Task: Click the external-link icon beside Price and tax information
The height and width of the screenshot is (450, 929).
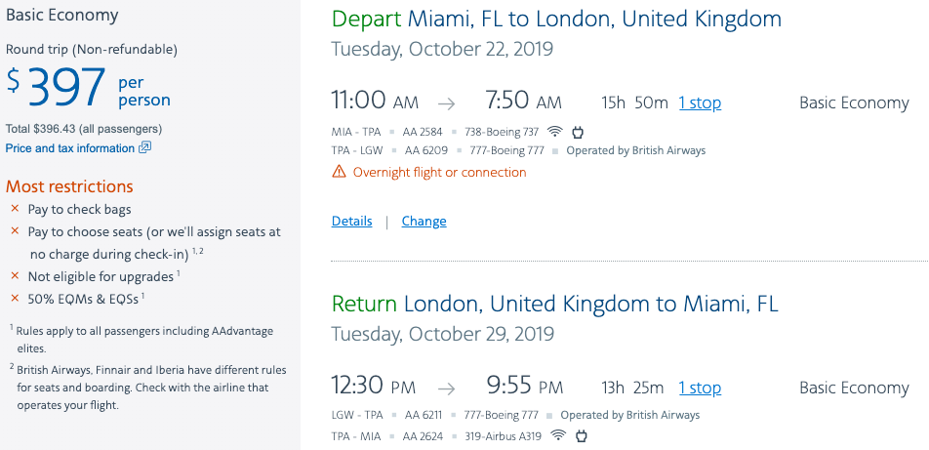Action: point(144,148)
